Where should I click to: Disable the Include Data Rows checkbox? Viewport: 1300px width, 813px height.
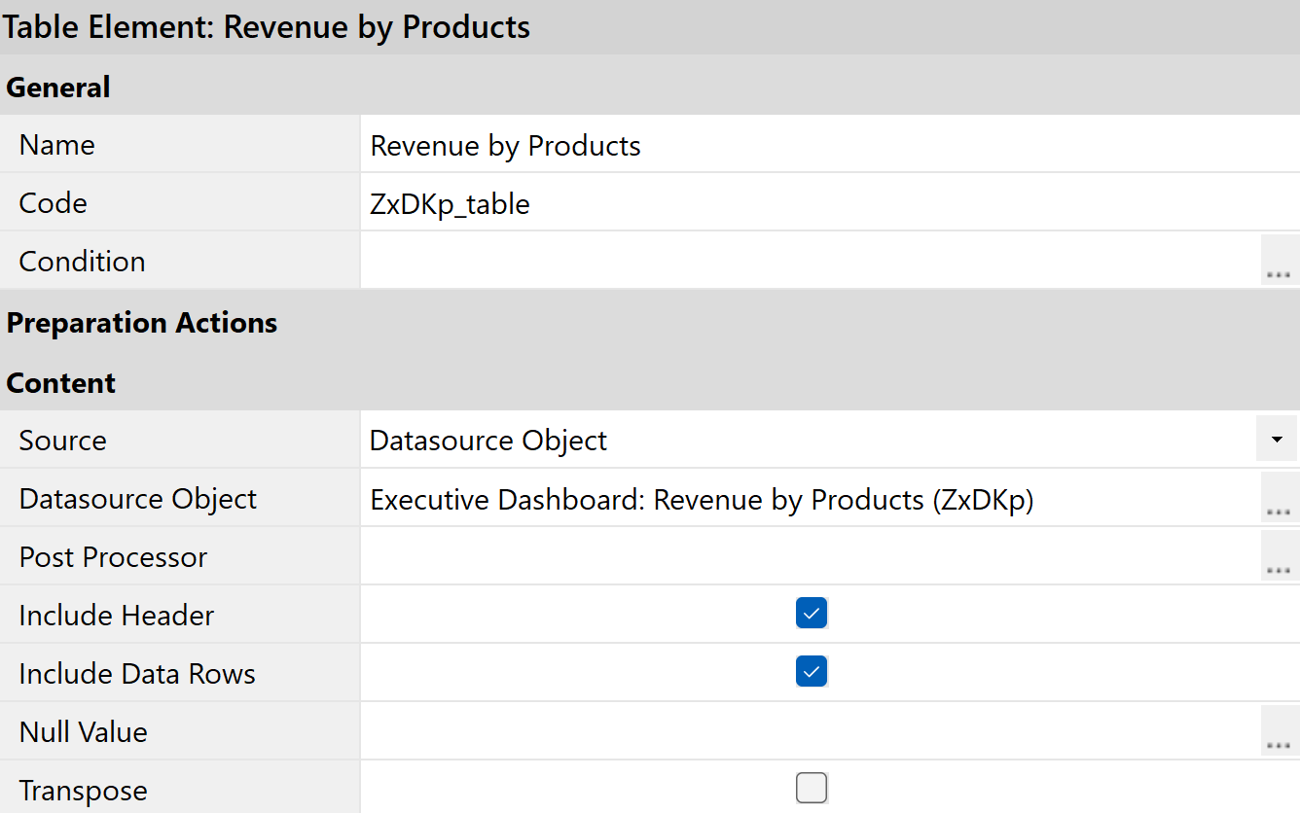click(812, 672)
